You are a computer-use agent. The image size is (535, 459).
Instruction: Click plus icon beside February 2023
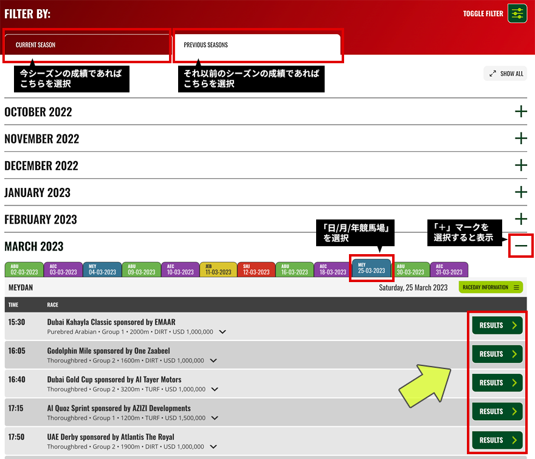tap(520, 219)
